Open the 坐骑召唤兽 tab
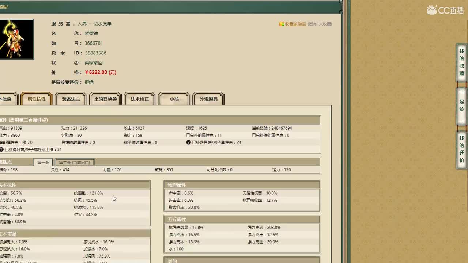Image resolution: width=468 pixels, height=263 pixels. coord(105,99)
